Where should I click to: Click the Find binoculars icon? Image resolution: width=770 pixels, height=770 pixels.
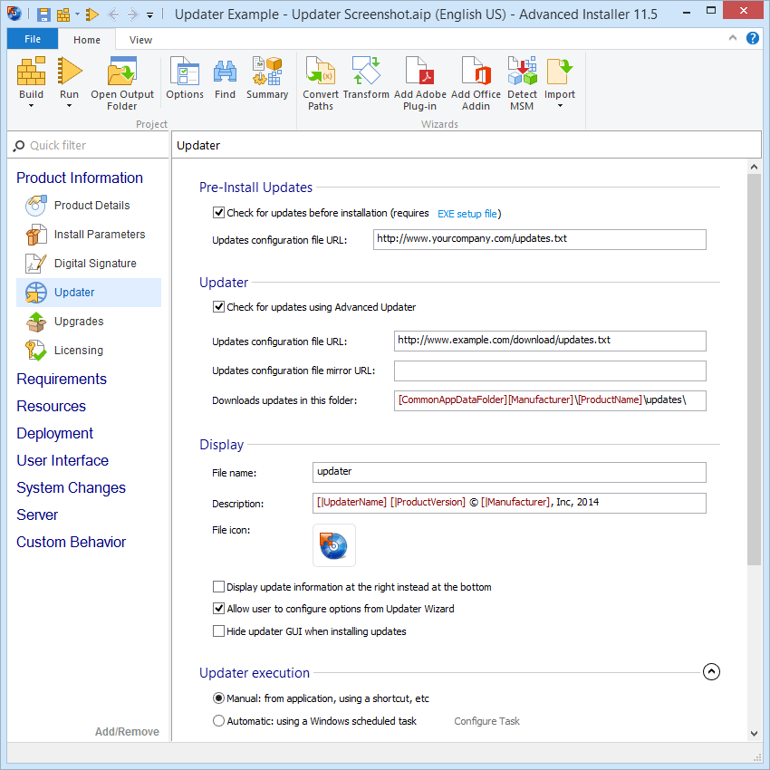point(225,72)
